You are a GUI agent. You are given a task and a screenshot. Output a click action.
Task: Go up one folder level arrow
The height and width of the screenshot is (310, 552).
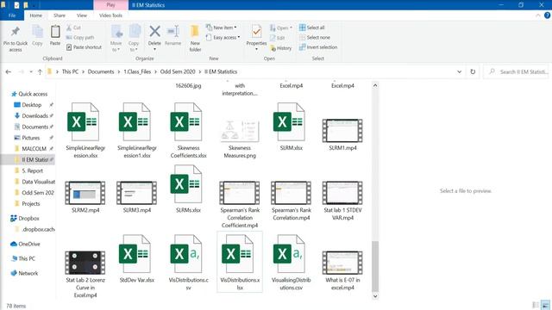(x=40, y=71)
